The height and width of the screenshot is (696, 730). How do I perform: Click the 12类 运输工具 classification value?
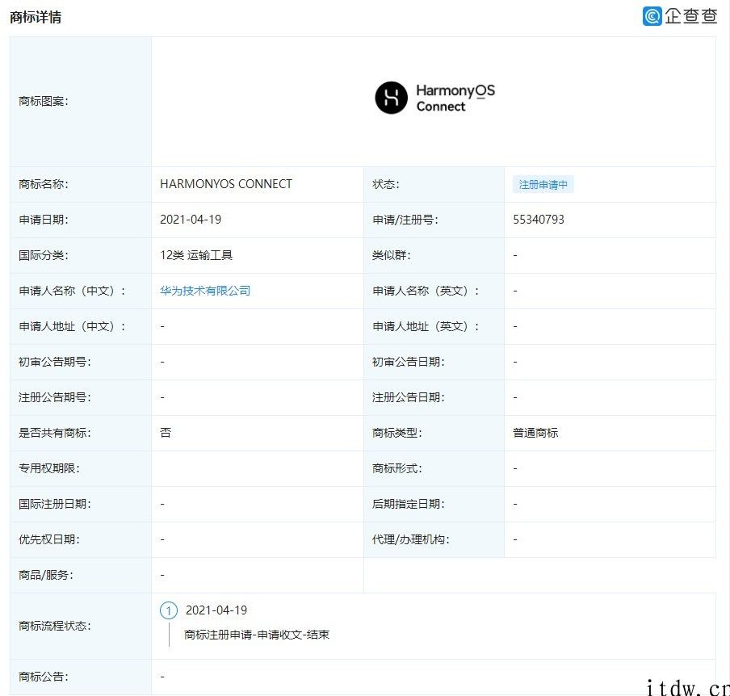coord(196,256)
